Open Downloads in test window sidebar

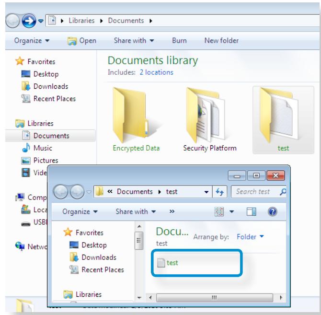tap(93, 257)
